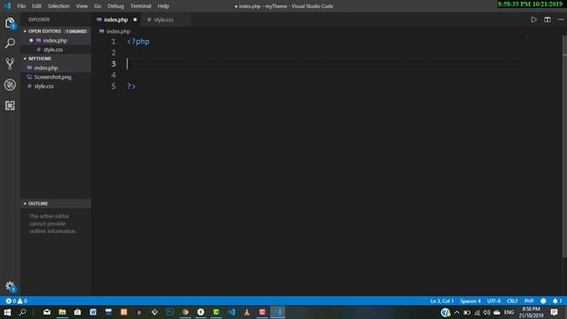Click the VS Code logo in title bar
567x319 pixels.
[7, 6]
